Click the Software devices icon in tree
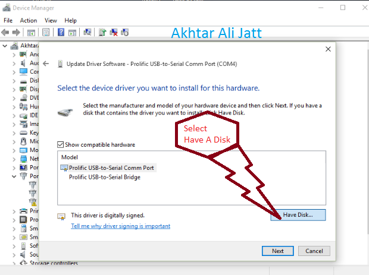Image resolution: width=369 pixels, height=275 pixels. click(23, 246)
